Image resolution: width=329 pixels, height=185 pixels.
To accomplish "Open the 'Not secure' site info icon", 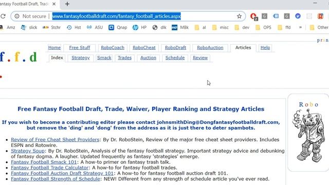I will (17, 16).
